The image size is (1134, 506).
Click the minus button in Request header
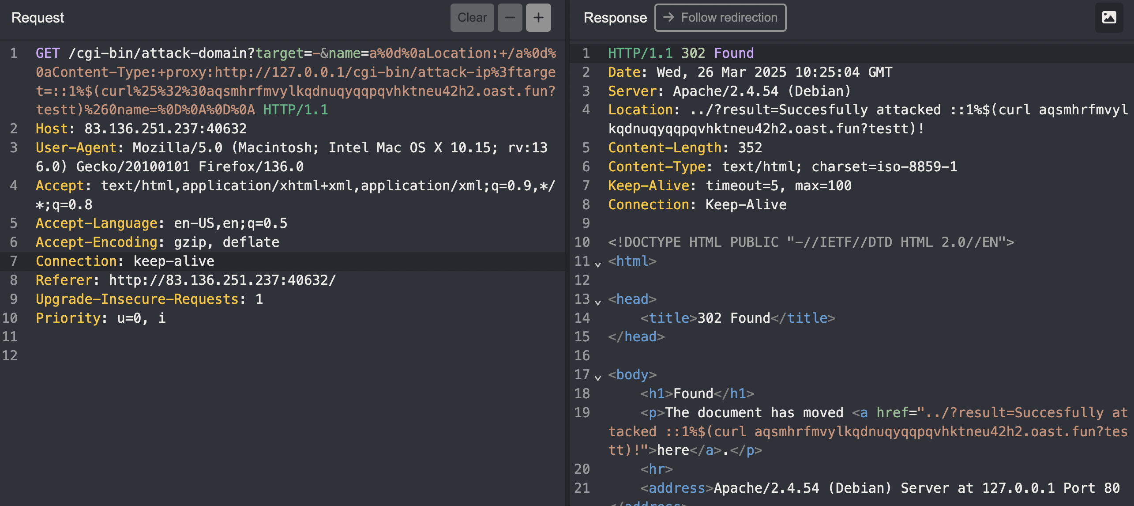pos(510,18)
